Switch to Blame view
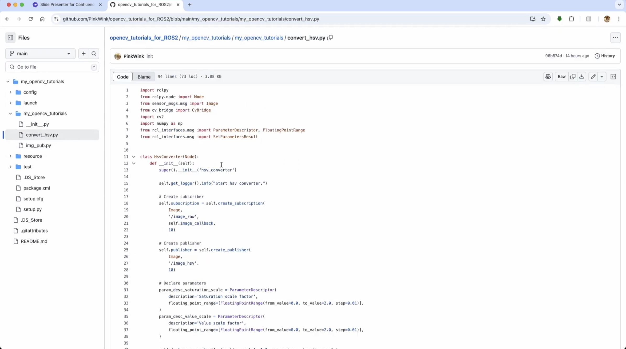 click(x=144, y=77)
